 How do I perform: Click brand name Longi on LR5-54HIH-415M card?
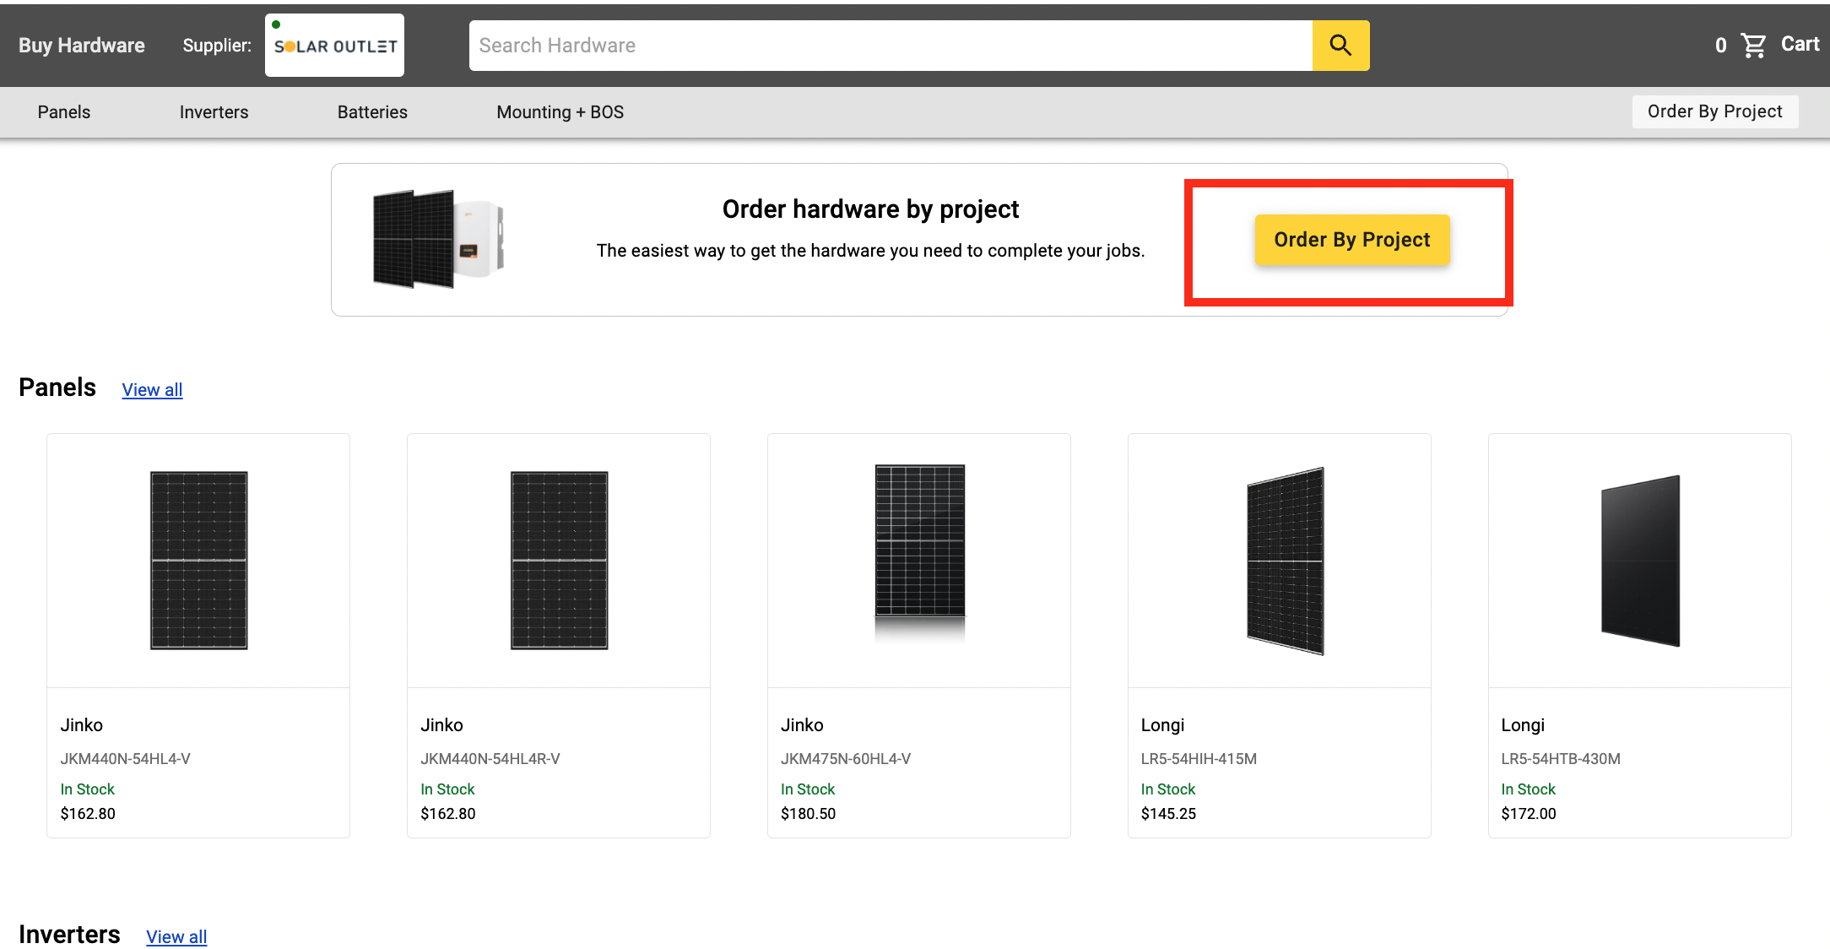(1162, 725)
